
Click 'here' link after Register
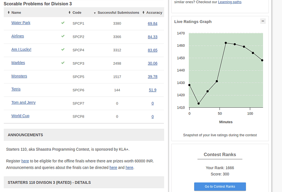[25, 161]
